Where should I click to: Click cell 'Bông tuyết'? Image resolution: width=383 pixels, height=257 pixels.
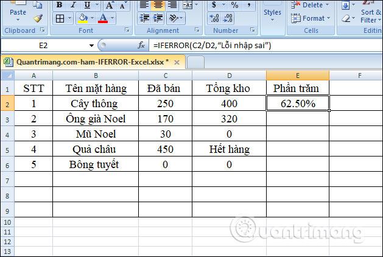[x=96, y=164]
